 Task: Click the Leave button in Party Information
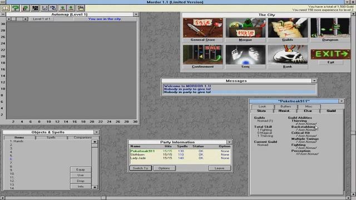[x=220, y=168]
